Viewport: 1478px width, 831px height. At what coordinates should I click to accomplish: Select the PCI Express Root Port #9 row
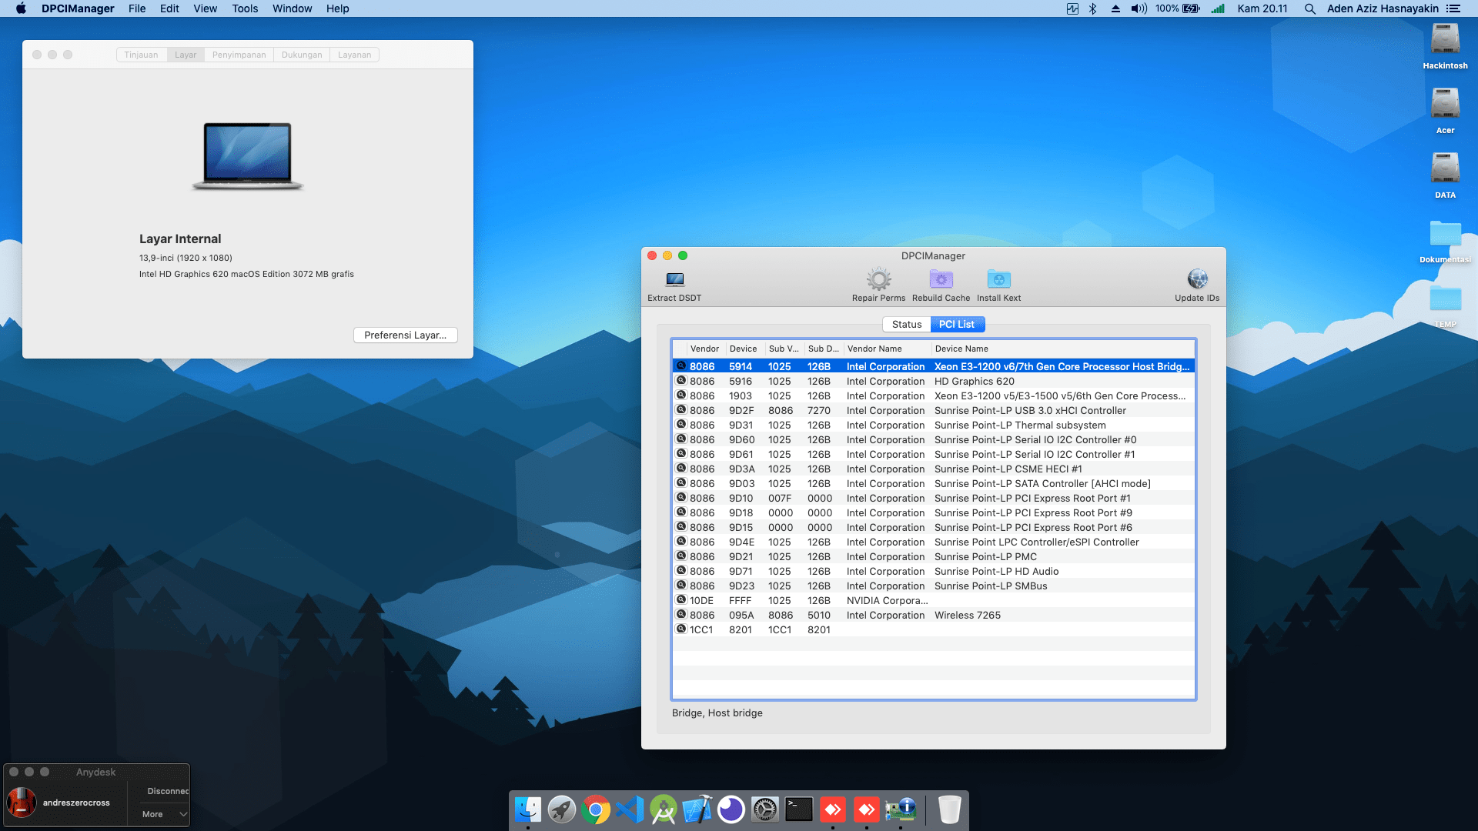click(934, 512)
